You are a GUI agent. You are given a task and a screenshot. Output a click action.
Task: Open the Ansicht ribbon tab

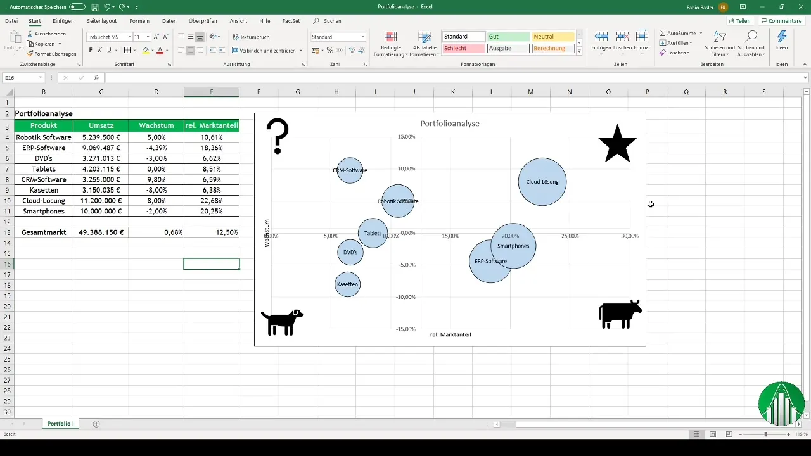tap(238, 21)
